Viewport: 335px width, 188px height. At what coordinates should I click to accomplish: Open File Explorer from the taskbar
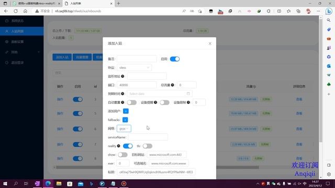pyautogui.click(x=59, y=183)
